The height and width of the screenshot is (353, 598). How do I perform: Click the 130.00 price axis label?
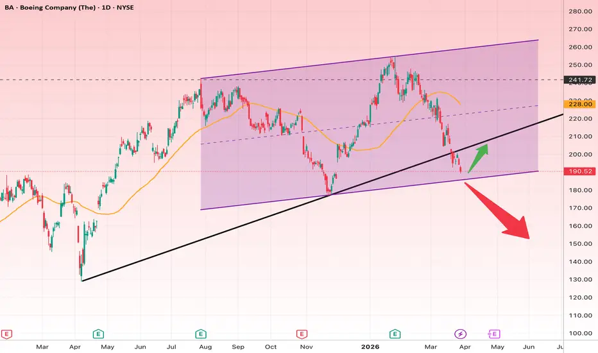(x=580, y=279)
